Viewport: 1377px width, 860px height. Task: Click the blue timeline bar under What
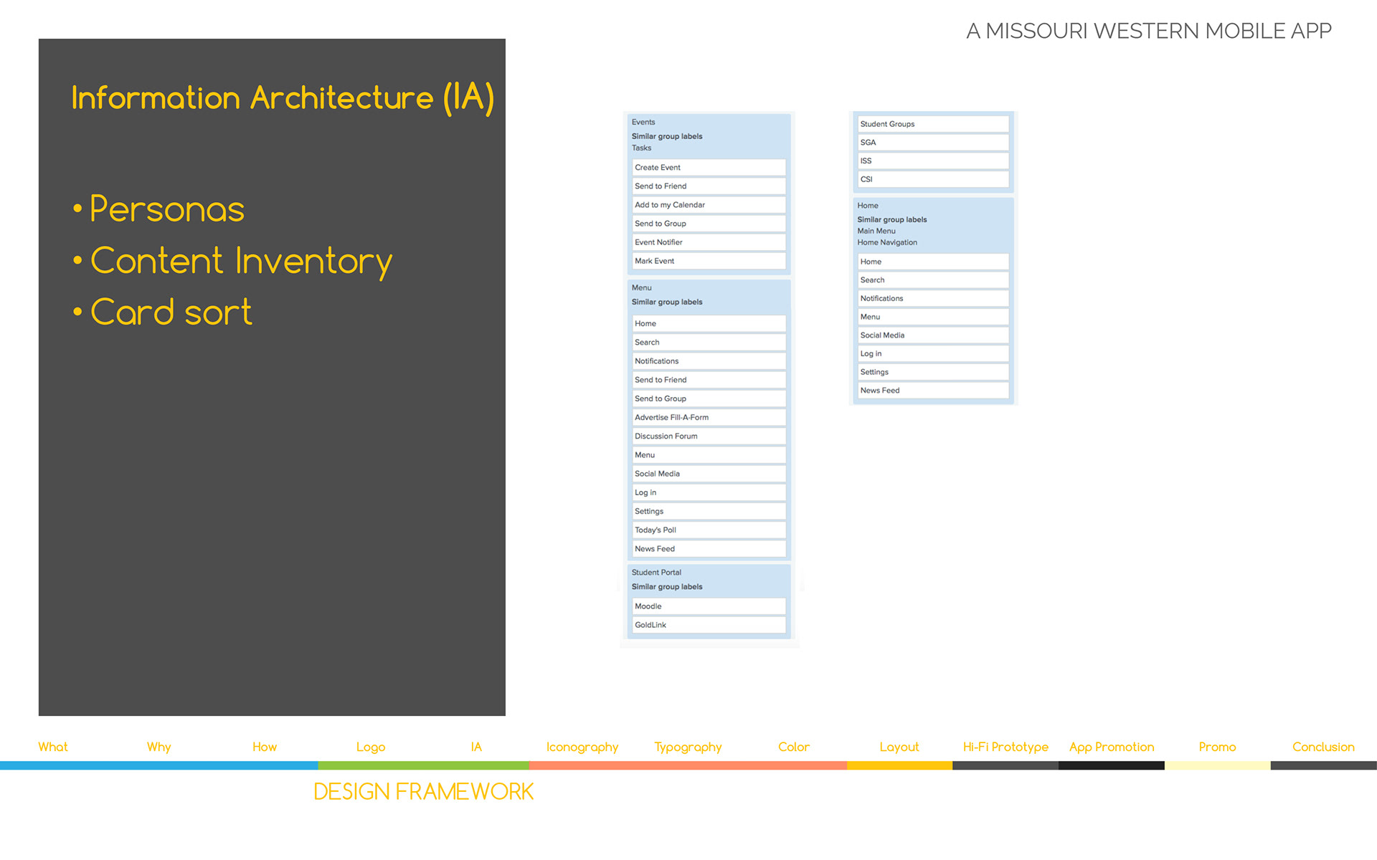click(x=53, y=765)
